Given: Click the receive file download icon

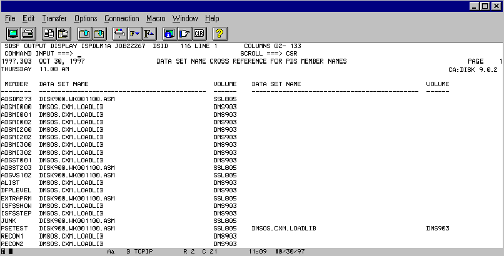Looking at the screenshot, I should coord(99,33).
